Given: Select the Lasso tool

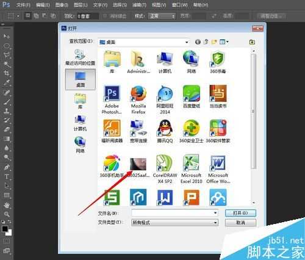Looking at the screenshot, I should [x=7, y=55].
